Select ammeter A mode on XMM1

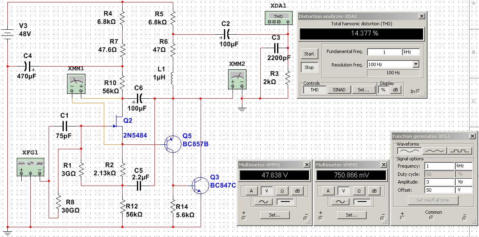252,191
